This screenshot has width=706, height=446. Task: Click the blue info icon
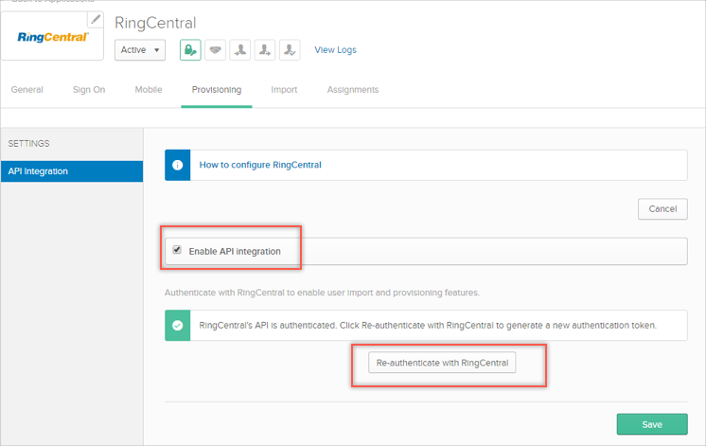[177, 165]
